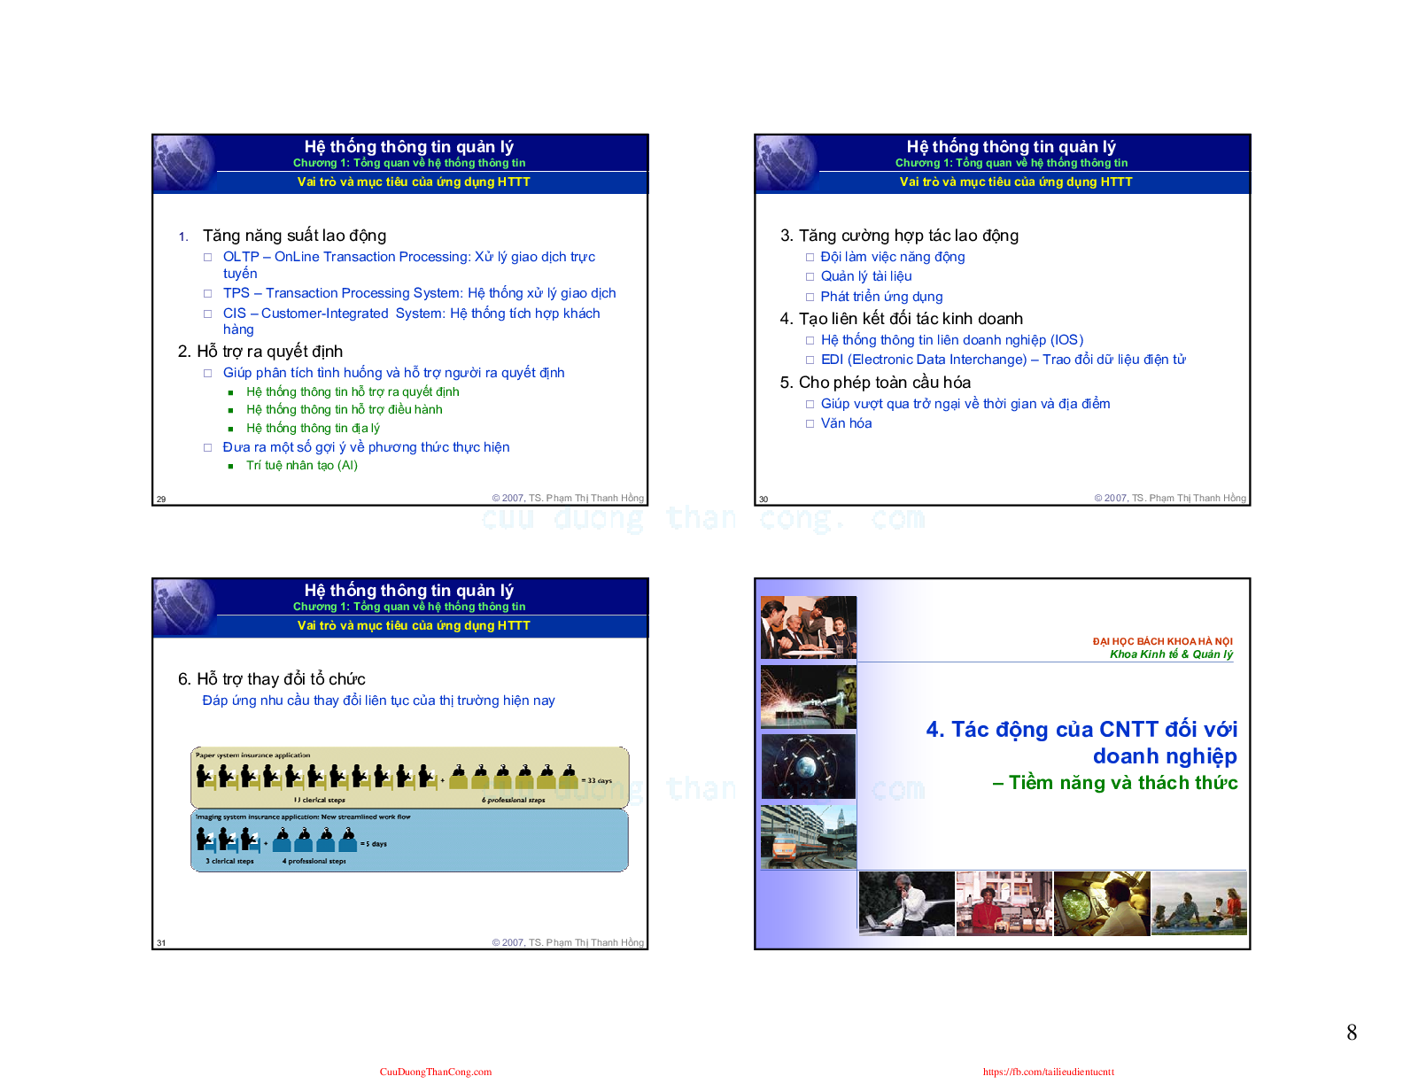Click 'Khoa Kinh tế & Quản lý' text
Screen dimensions: 1403x1084
coord(1171,654)
